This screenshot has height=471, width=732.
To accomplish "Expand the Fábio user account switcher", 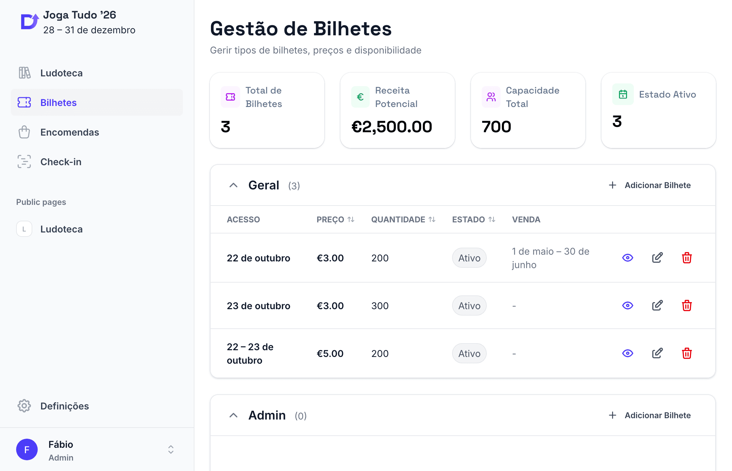I will tap(171, 449).
